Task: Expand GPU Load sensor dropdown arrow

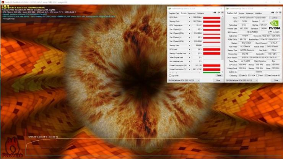Action: tap(190, 49)
